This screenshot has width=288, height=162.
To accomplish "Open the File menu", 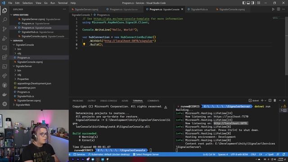I will [x=10, y=3].
